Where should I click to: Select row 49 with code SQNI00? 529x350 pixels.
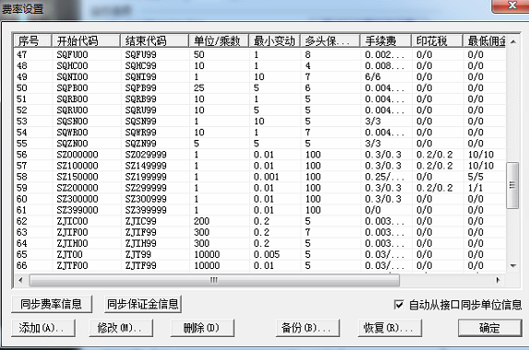pos(259,76)
